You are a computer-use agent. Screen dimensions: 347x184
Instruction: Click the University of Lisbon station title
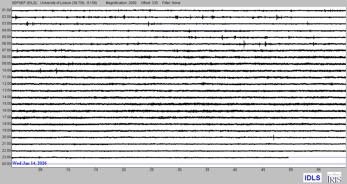point(68,3)
